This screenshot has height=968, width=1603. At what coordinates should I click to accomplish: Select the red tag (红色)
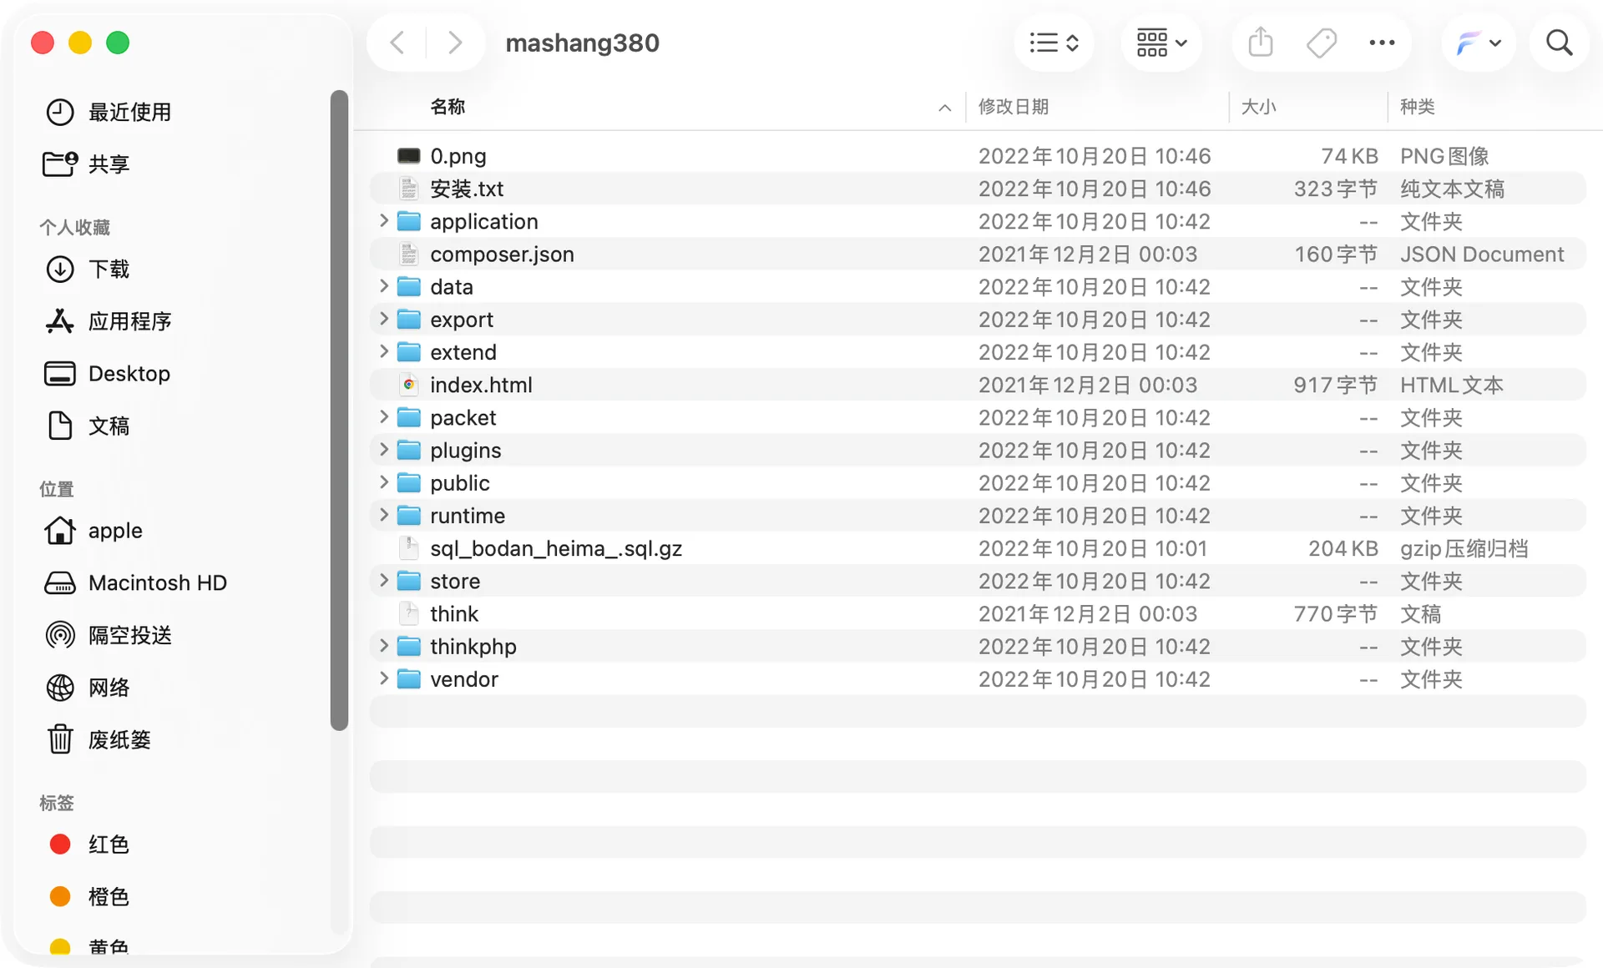click(x=88, y=844)
